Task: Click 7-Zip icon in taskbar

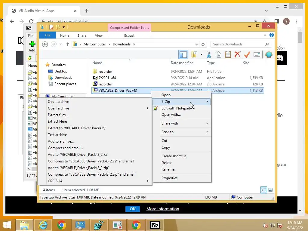Action: 155,225
